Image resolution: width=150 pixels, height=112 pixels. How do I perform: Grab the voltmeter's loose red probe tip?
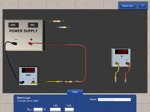(126, 80)
